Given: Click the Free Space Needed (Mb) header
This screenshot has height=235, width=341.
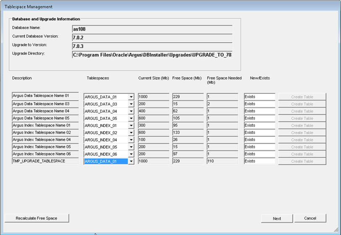Looking at the screenshot, I should pos(224,80).
